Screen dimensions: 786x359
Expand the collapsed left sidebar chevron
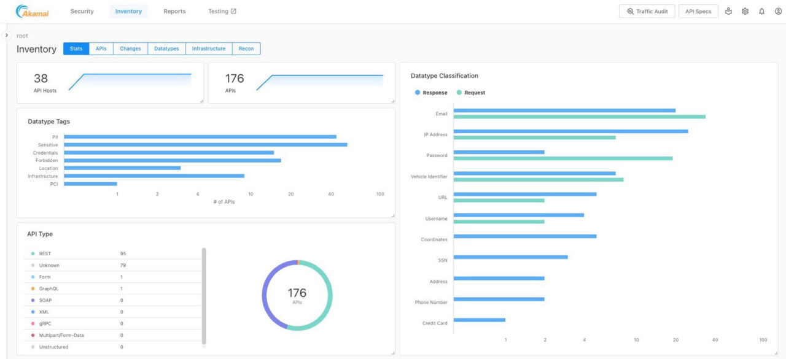(x=6, y=36)
